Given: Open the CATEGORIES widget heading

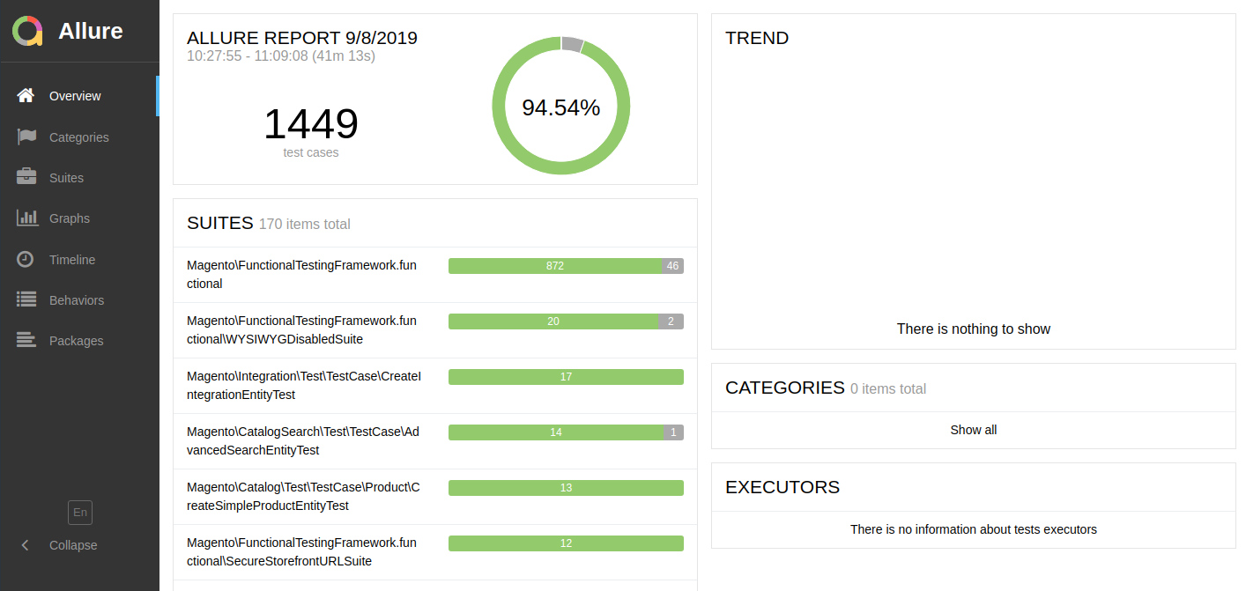Looking at the screenshot, I should pos(785,388).
